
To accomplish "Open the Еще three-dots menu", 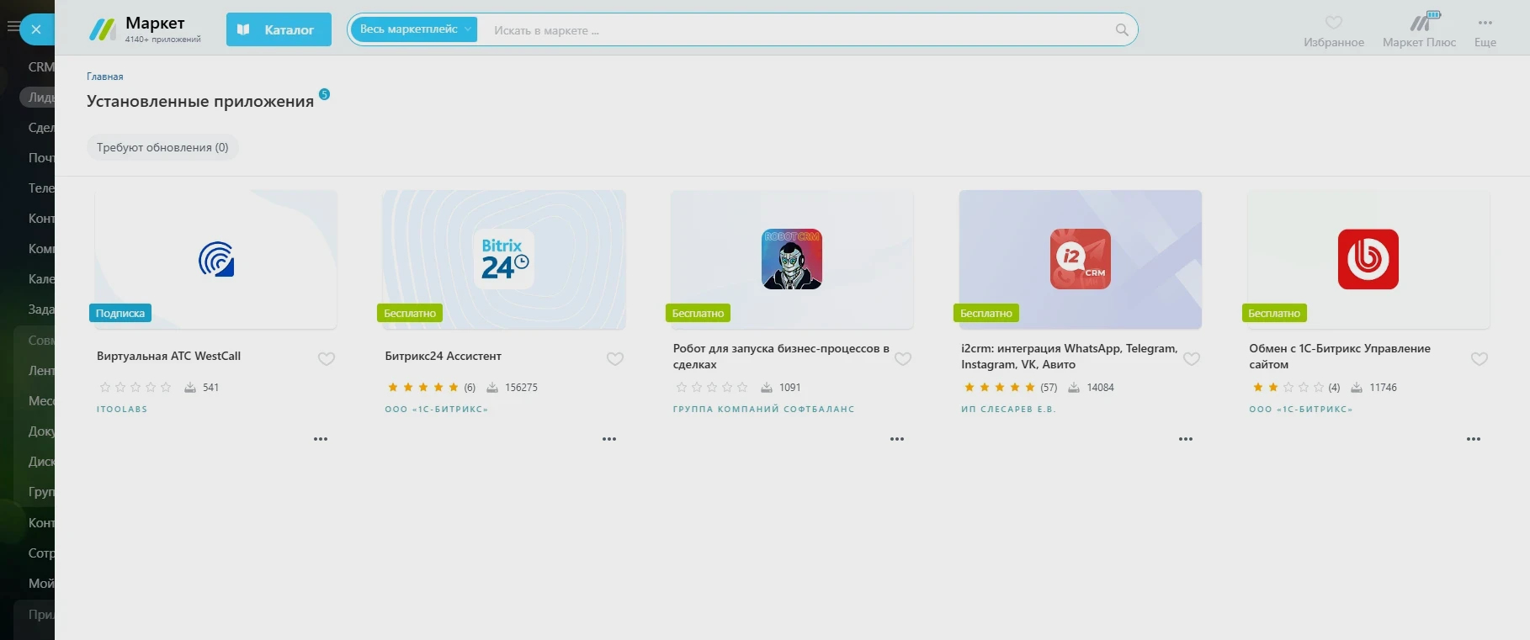I will tap(1485, 30).
